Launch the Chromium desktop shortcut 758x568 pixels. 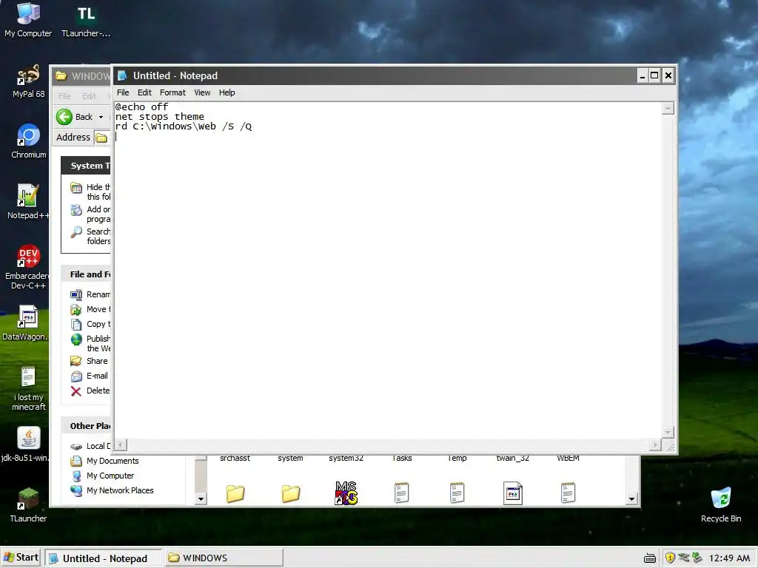28,141
